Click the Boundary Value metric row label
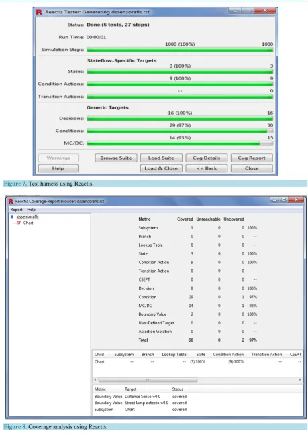Image resolution: width=308 pixels, height=435 pixels. (152, 314)
